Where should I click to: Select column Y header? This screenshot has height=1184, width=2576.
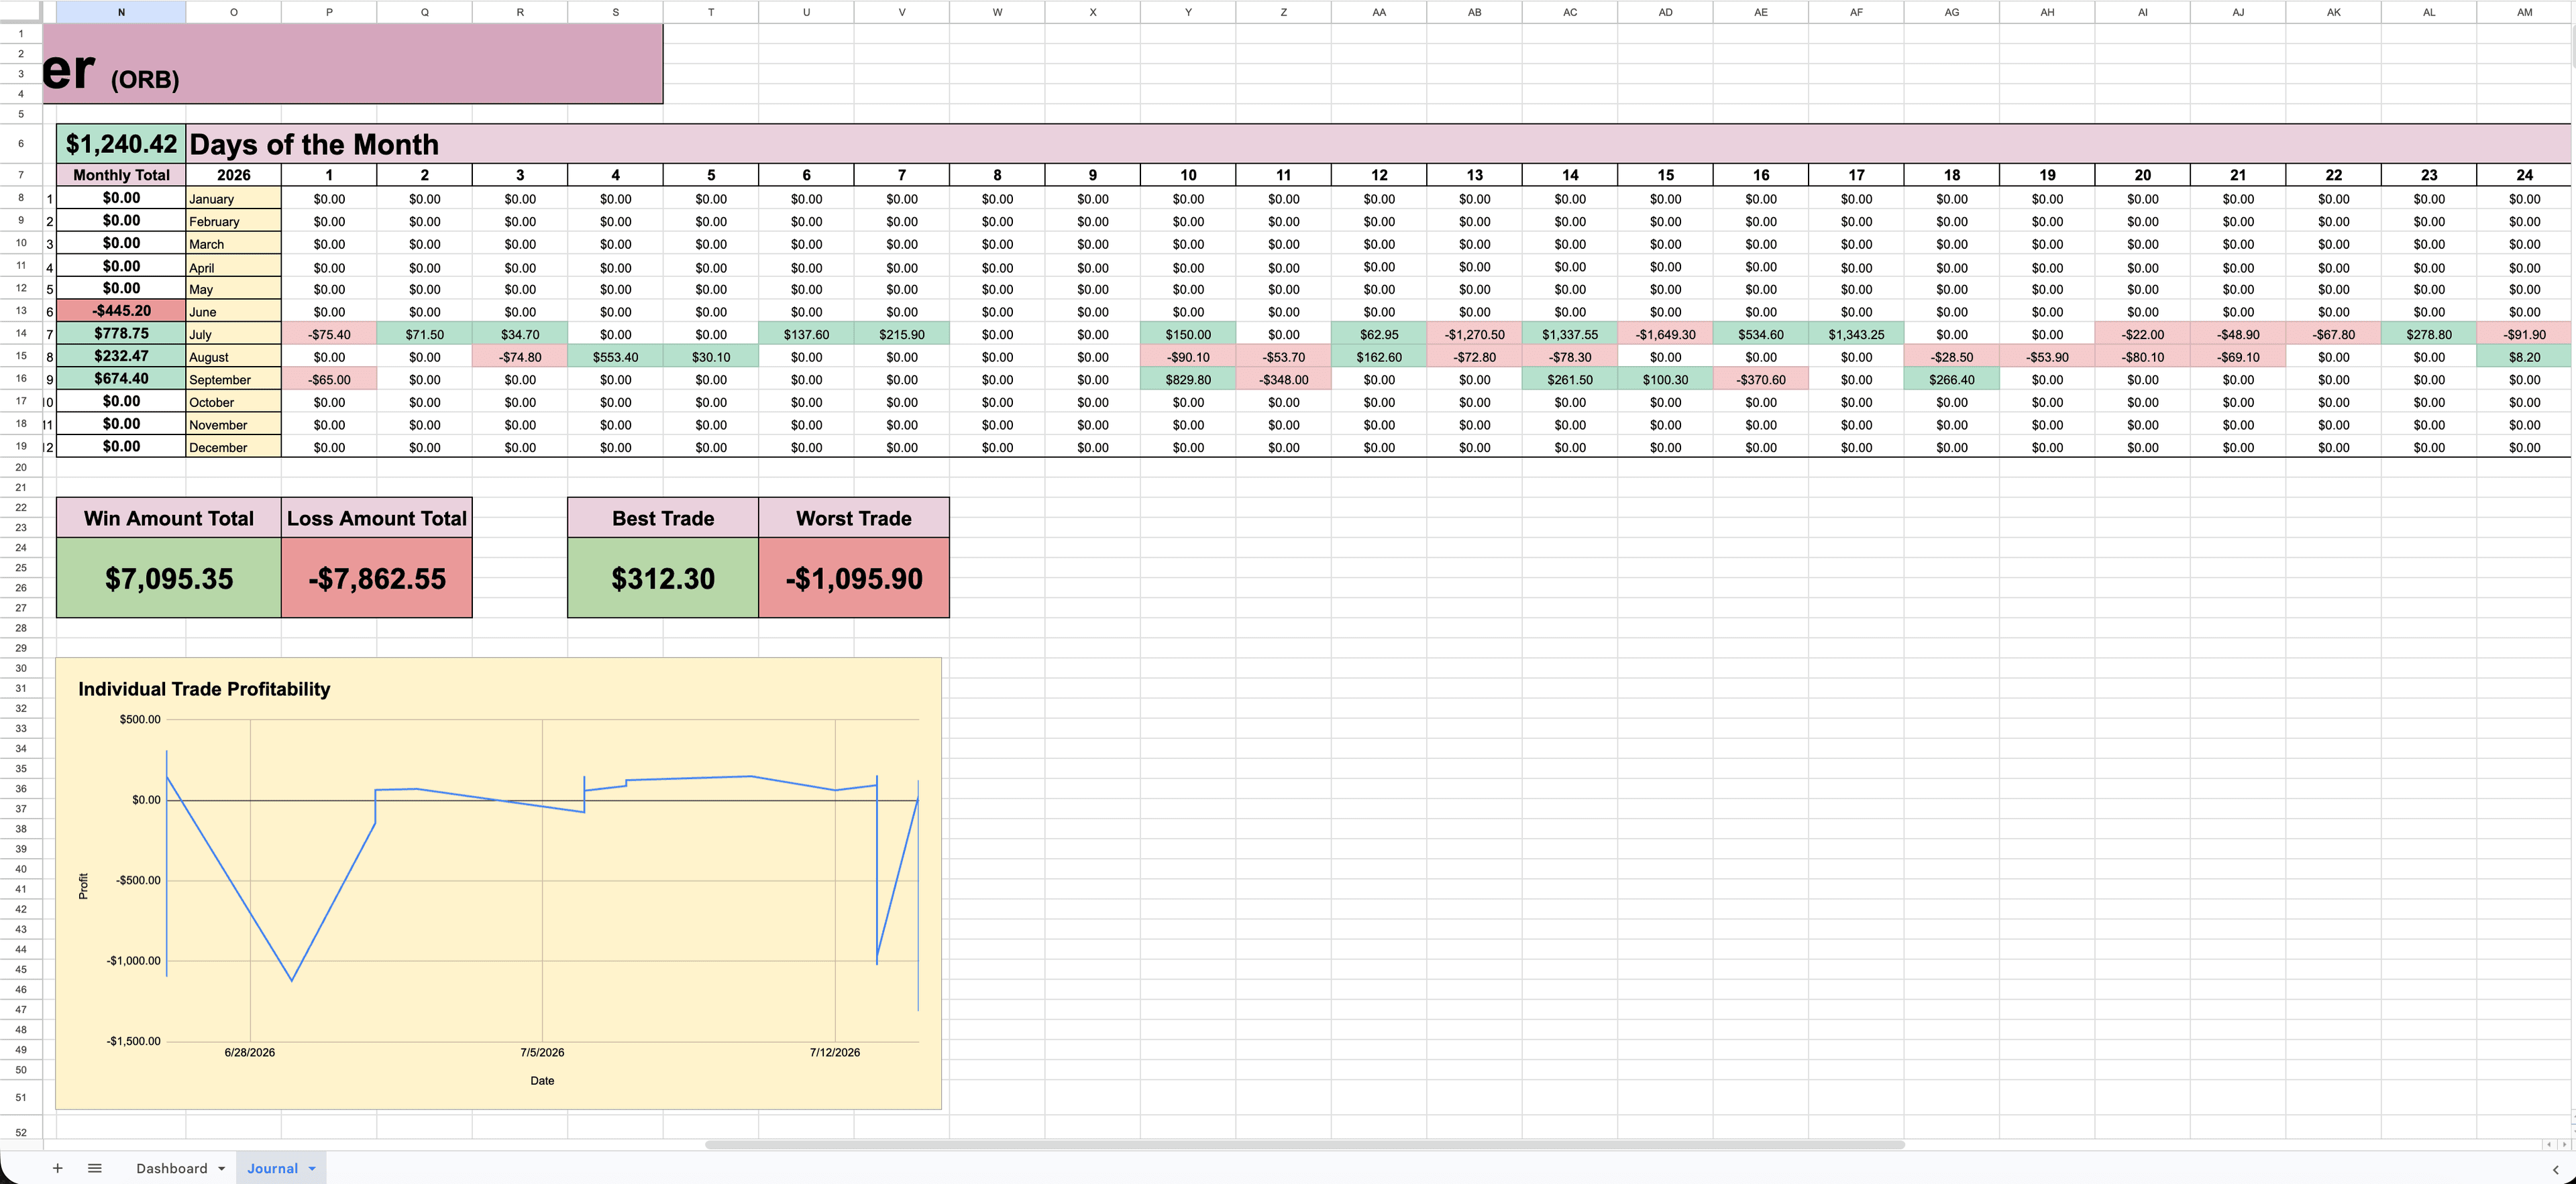pyautogui.click(x=1188, y=12)
